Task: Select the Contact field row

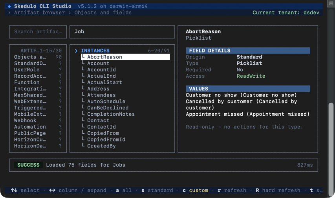Action: click(125, 120)
